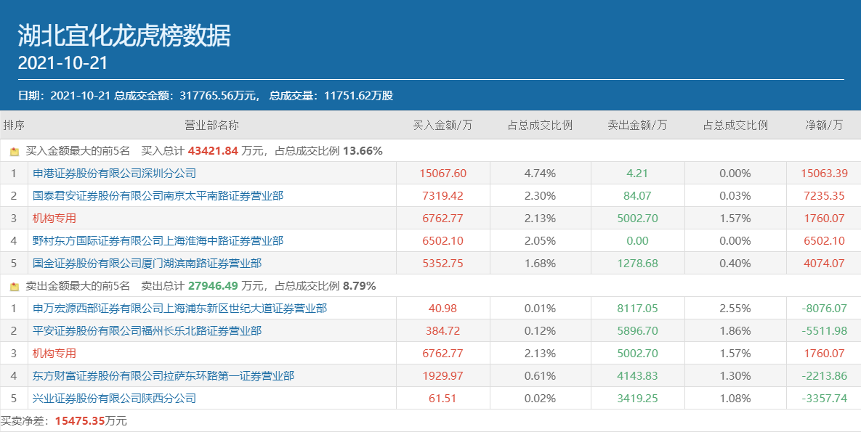Open 平安证券福州长乐北路证券营业部 link
861x432 pixels.
point(147,331)
